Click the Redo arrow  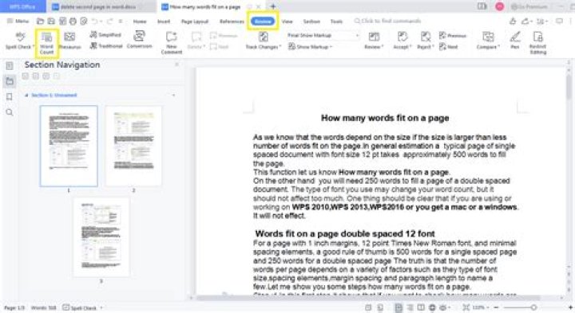pyautogui.click(x=109, y=22)
